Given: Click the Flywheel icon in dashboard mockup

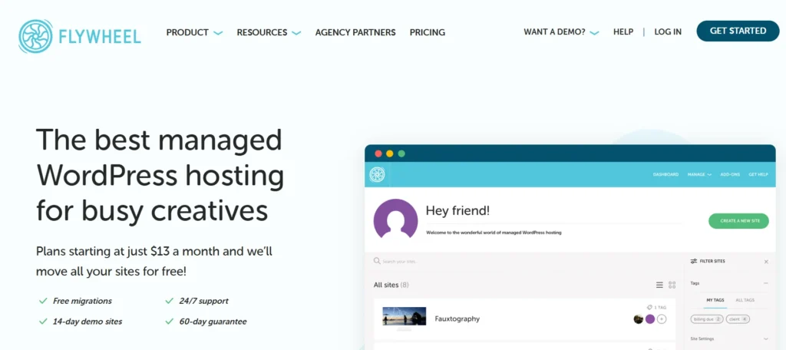Looking at the screenshot, I should (377, 174).
